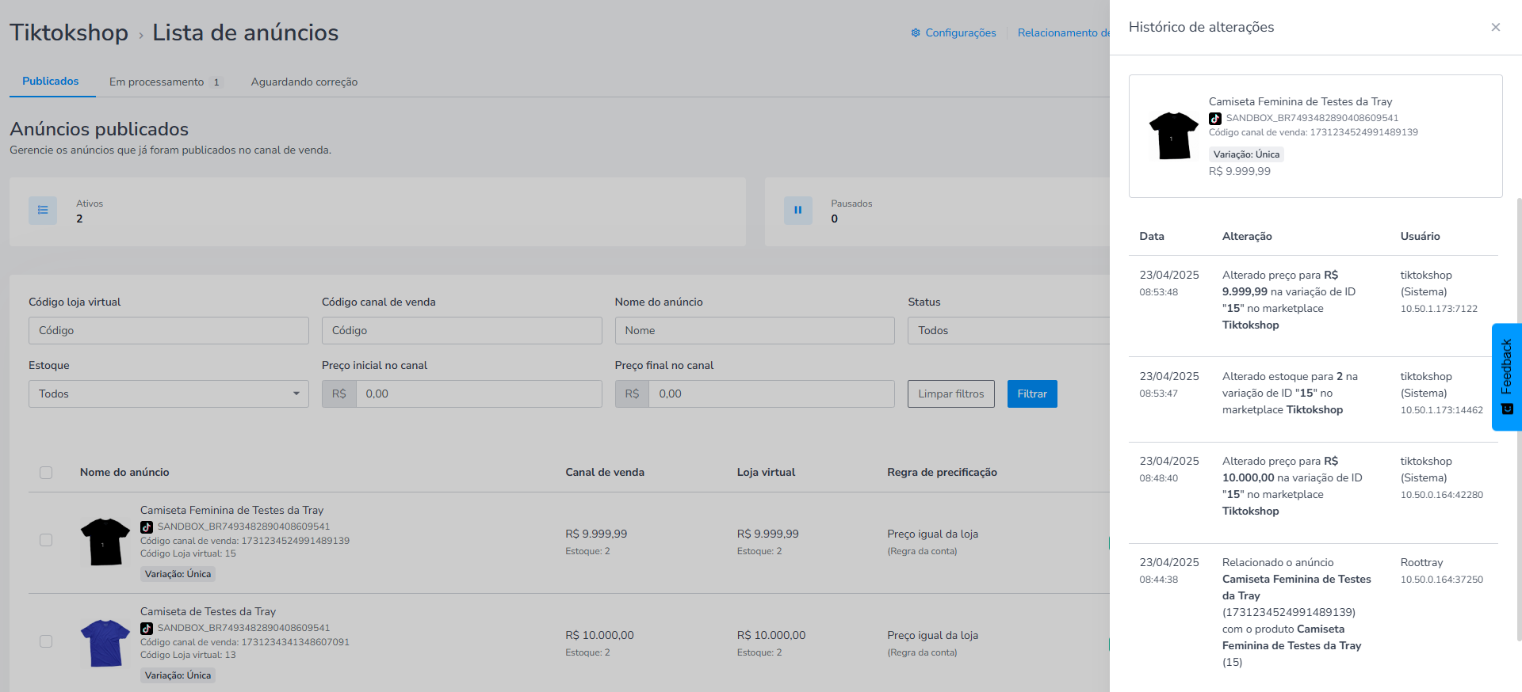Image resolution: width=1522 pixels, height=692 pixels.
Task: Click the Filtrar button
Action: coord(1032,394)
